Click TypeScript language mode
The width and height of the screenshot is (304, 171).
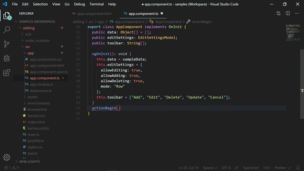point(250,168)
